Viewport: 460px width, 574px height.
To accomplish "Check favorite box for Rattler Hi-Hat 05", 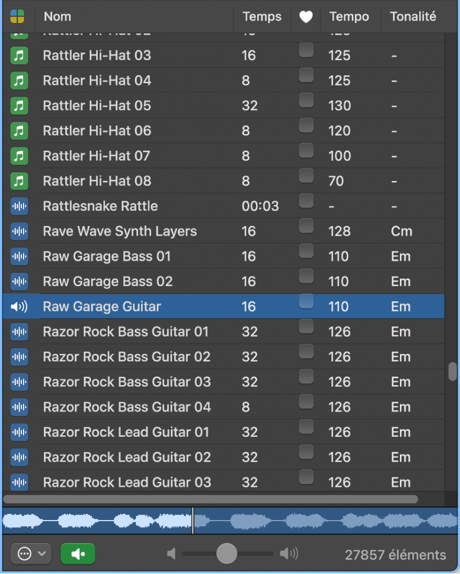I will point(306,101).
